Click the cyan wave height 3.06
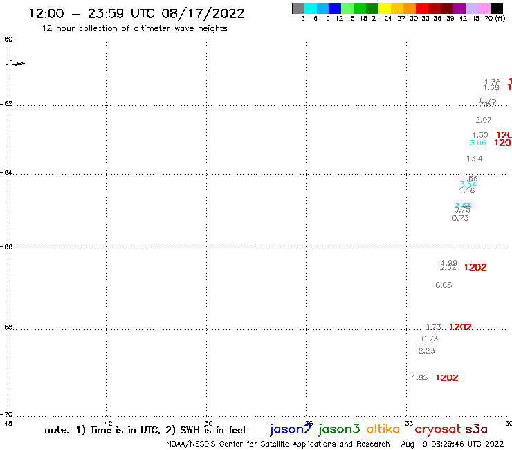 tap(478, 143)
